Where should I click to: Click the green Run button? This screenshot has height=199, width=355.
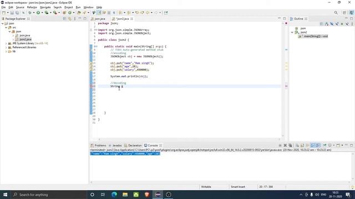point(38,13)
